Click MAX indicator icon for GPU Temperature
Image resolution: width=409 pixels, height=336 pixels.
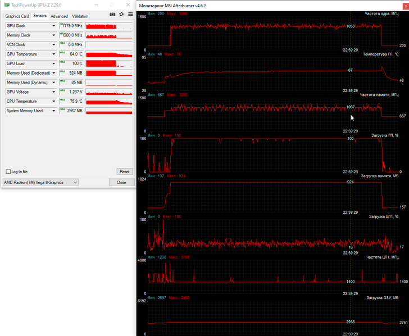point(62,53)
